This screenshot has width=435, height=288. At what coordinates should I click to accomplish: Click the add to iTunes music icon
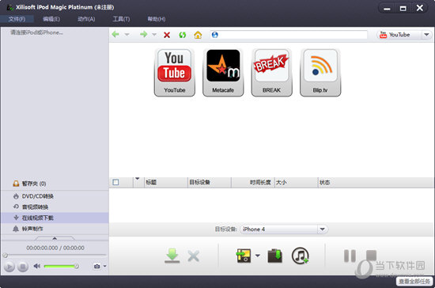coord(301,256)
